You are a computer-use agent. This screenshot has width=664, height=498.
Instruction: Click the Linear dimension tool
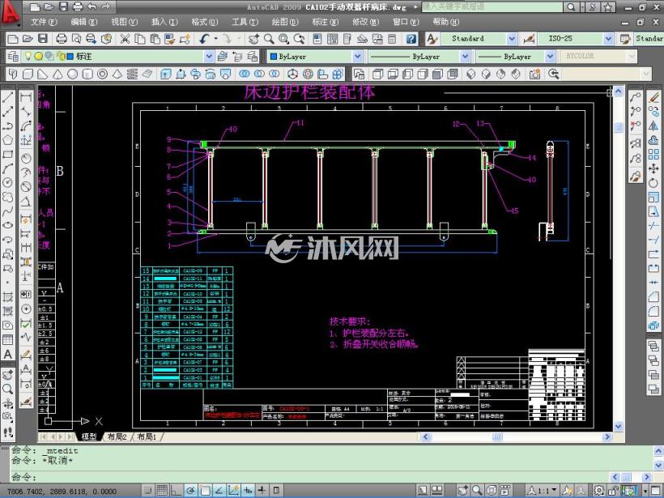(x=26, y=97)
